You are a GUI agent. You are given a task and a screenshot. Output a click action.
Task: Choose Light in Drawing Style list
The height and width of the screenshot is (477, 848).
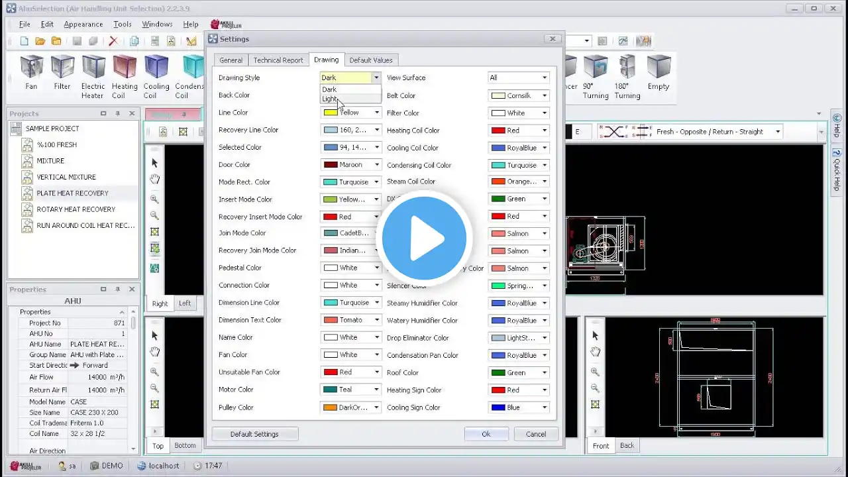(x=350, y=99)
